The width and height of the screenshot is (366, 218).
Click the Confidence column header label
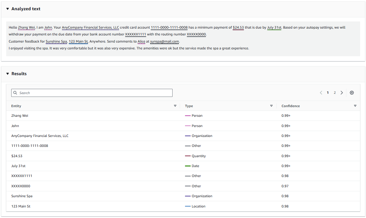click(291, 106)
